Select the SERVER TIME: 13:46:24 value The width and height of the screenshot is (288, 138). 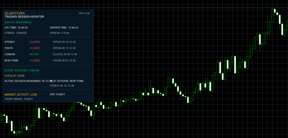pyautogui.click(x=64, y=28)
